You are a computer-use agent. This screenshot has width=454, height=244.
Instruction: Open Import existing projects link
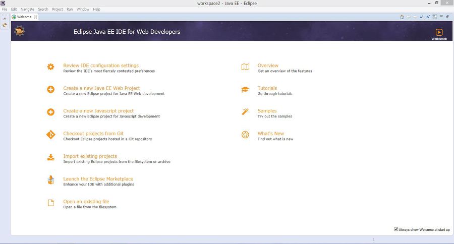coord(90,156)
